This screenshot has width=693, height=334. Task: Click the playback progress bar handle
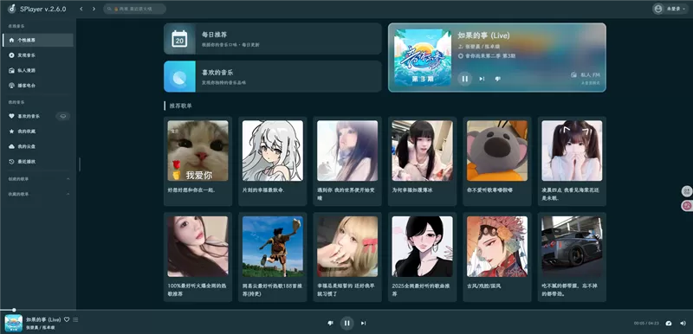coord(14,310)
